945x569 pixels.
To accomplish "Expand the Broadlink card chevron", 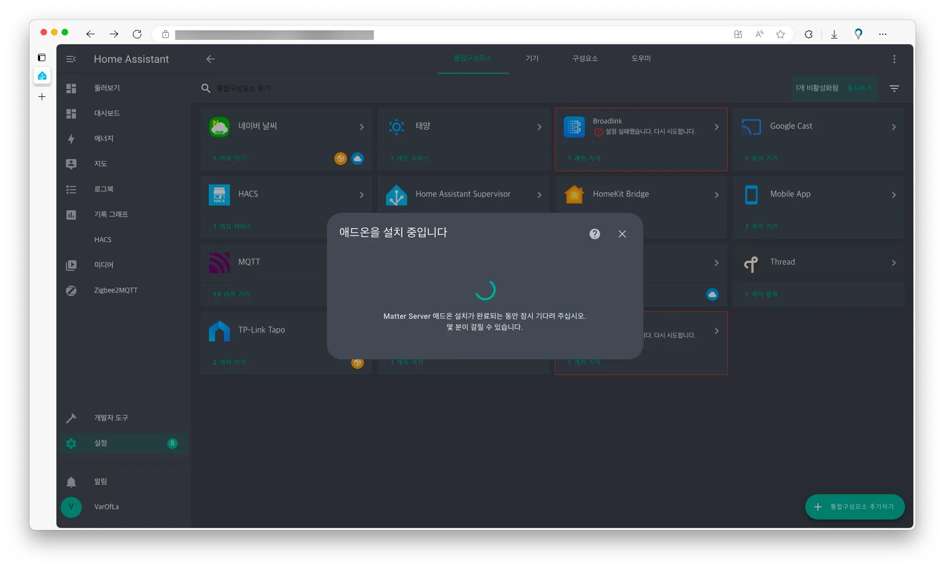I will 717,127.
